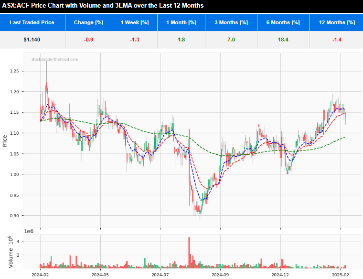Click the $1.140 last traded price value
363x279 pixels.
[32, 40]
